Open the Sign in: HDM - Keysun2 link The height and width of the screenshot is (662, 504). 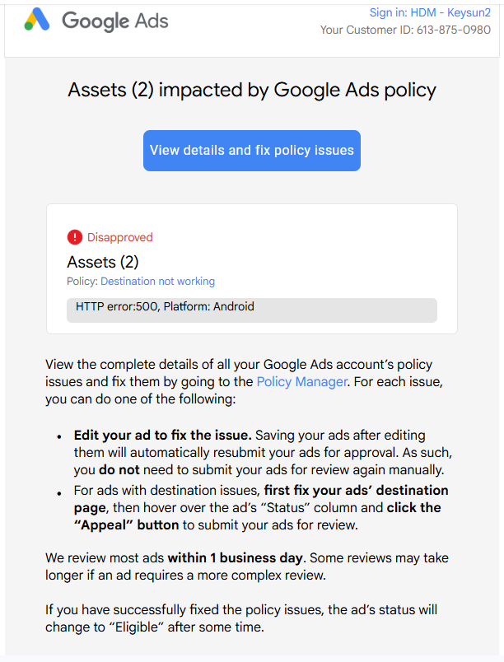click(x=430, y=12)
